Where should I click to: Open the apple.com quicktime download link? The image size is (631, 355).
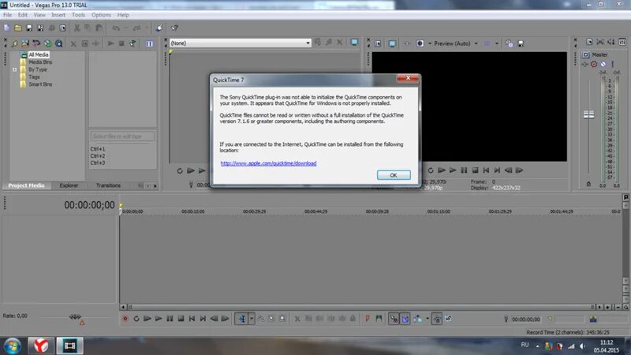[268, 163]
